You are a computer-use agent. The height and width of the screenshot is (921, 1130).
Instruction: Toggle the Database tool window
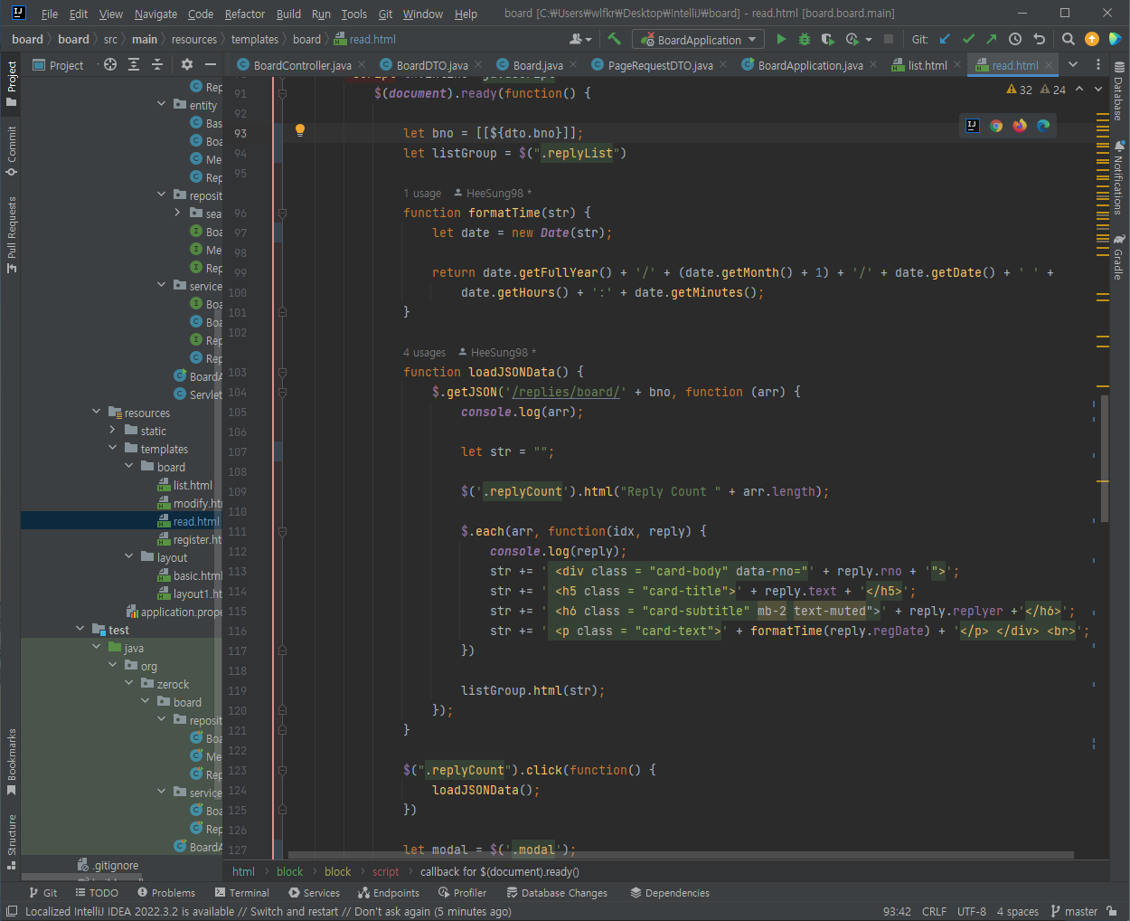(1118, 91)
